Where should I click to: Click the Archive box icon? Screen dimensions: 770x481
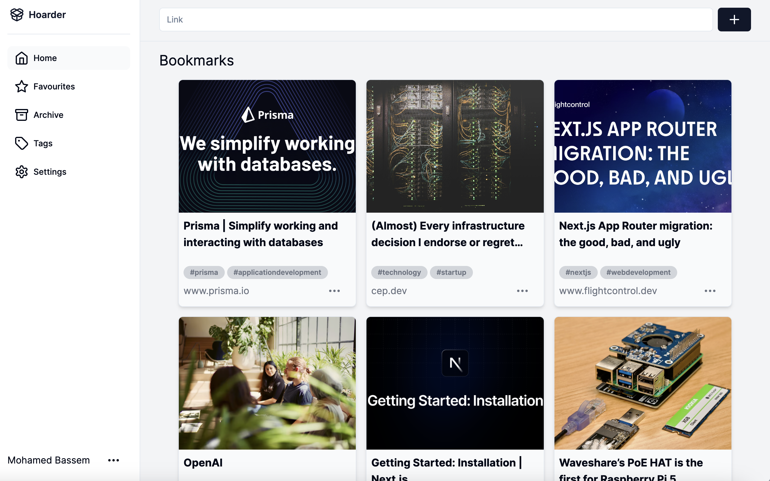[x=21, y=115]
